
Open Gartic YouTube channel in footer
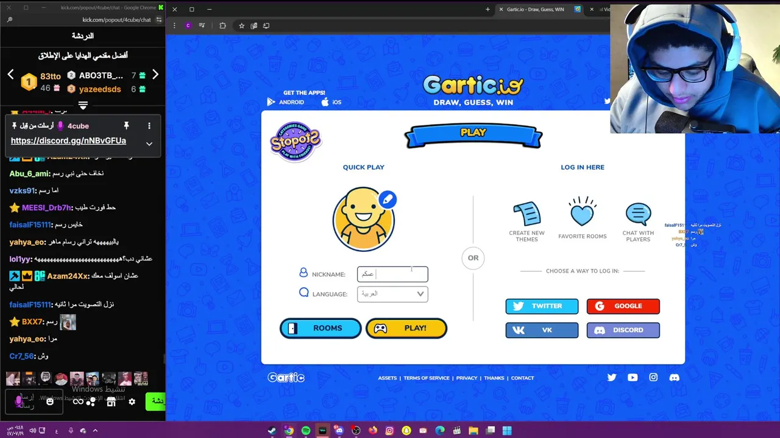(633, 378)
